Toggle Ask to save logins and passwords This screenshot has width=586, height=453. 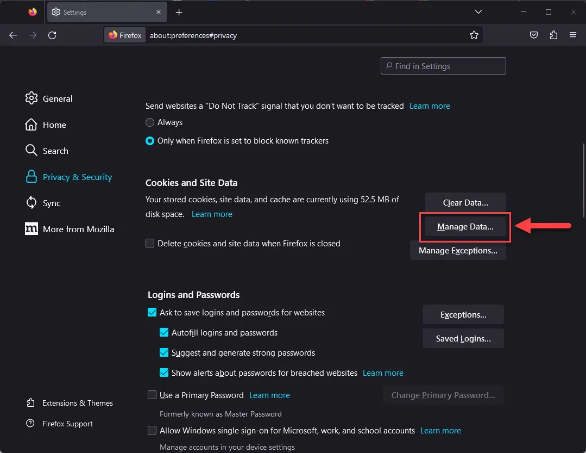pyautogui.click(x=152, y=312)
